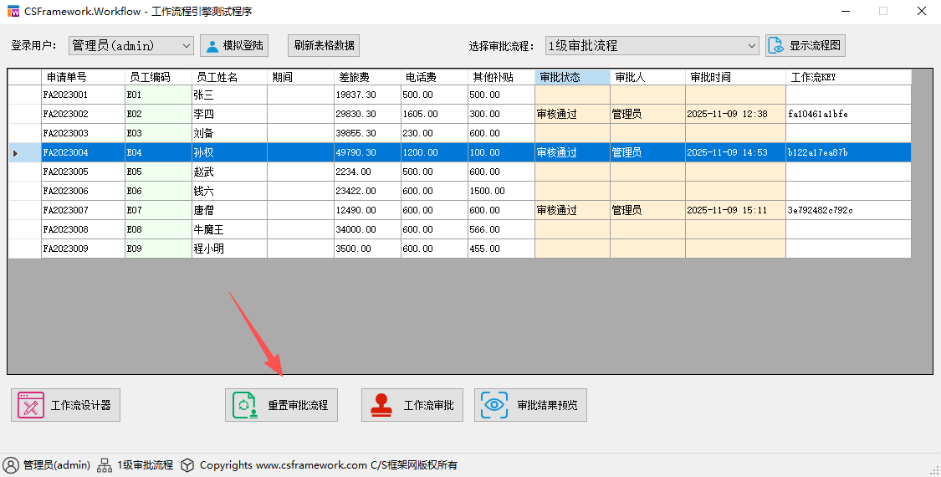941x477 pixels.
Task: Open the 登录用户 dropdown arrow
Action: tap(187, 46)
